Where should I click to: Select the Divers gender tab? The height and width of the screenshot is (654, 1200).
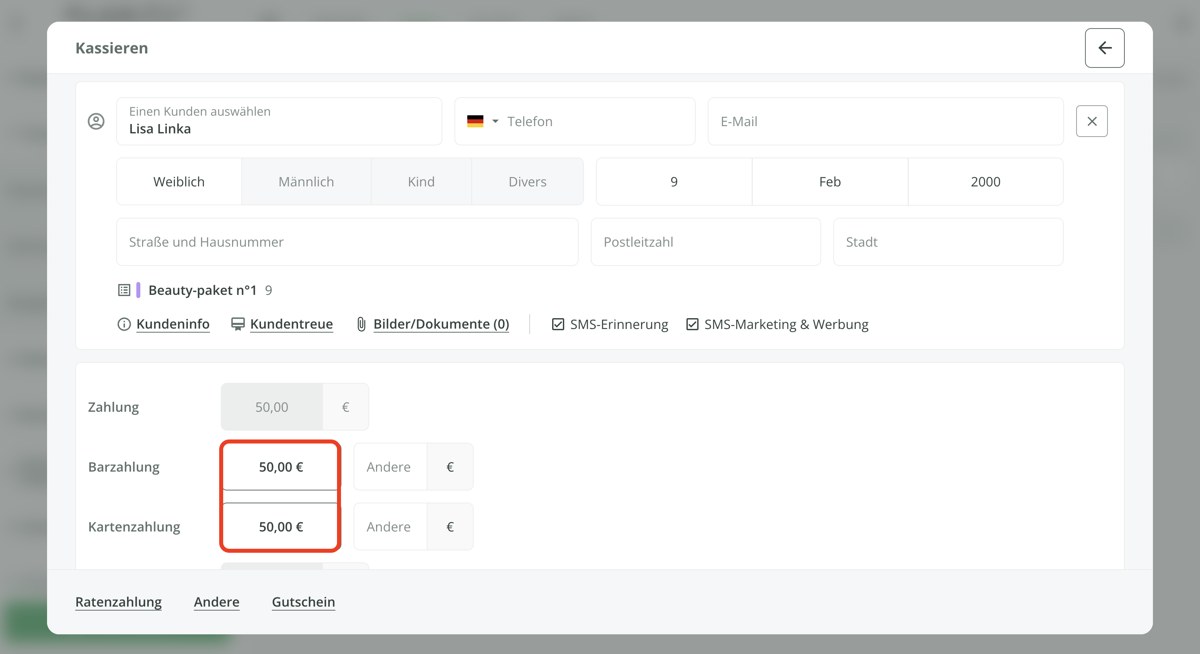527,182
